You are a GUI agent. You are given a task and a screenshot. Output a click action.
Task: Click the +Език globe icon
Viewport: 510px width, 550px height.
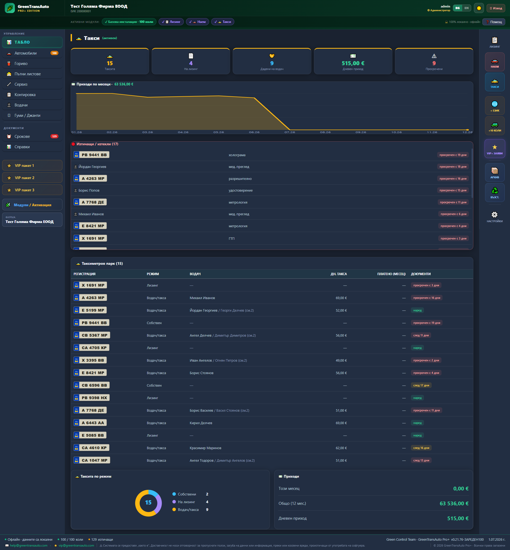click(x=494, y=106)
